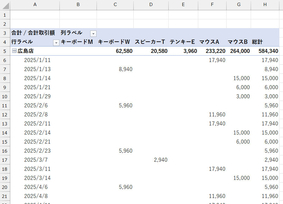This screenshot has width=283, height=204.
Task: Select row 17 header
Action: [5, 160]
